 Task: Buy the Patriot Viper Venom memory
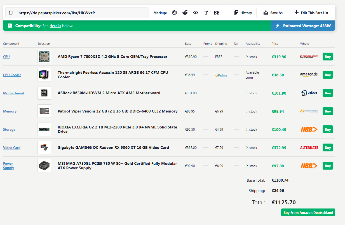tap(328, 111)
